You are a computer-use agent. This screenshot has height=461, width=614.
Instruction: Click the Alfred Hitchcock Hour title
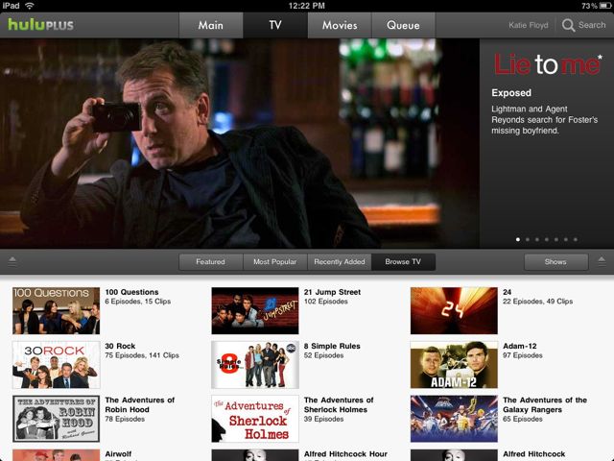345,454
